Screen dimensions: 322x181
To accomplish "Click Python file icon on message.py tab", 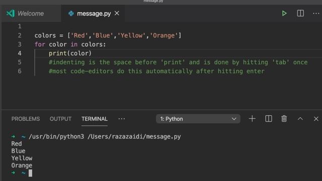I will tap(71, 14).
